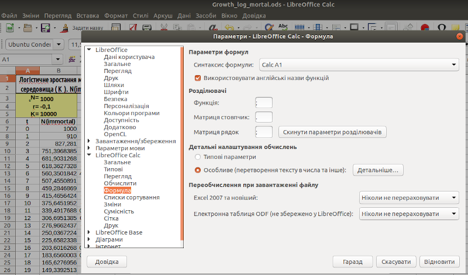Click the Redo arrow icon
The height and width of the screenshot is (275, 468).
pos(247,27)
